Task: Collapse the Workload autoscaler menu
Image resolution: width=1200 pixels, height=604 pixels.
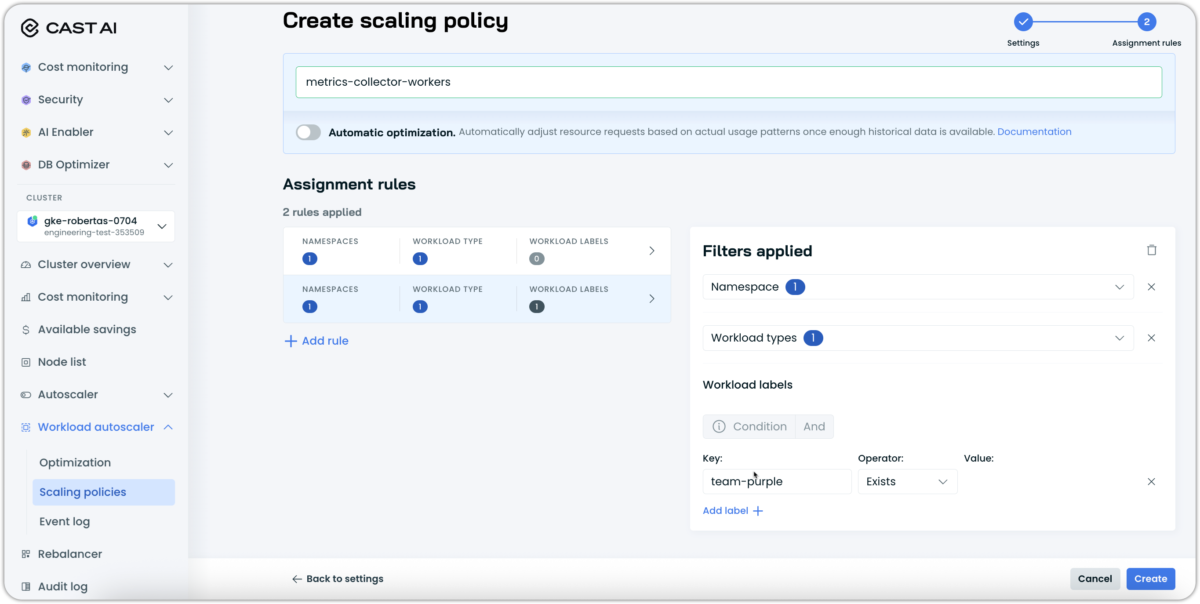Action: pos(168,427)
